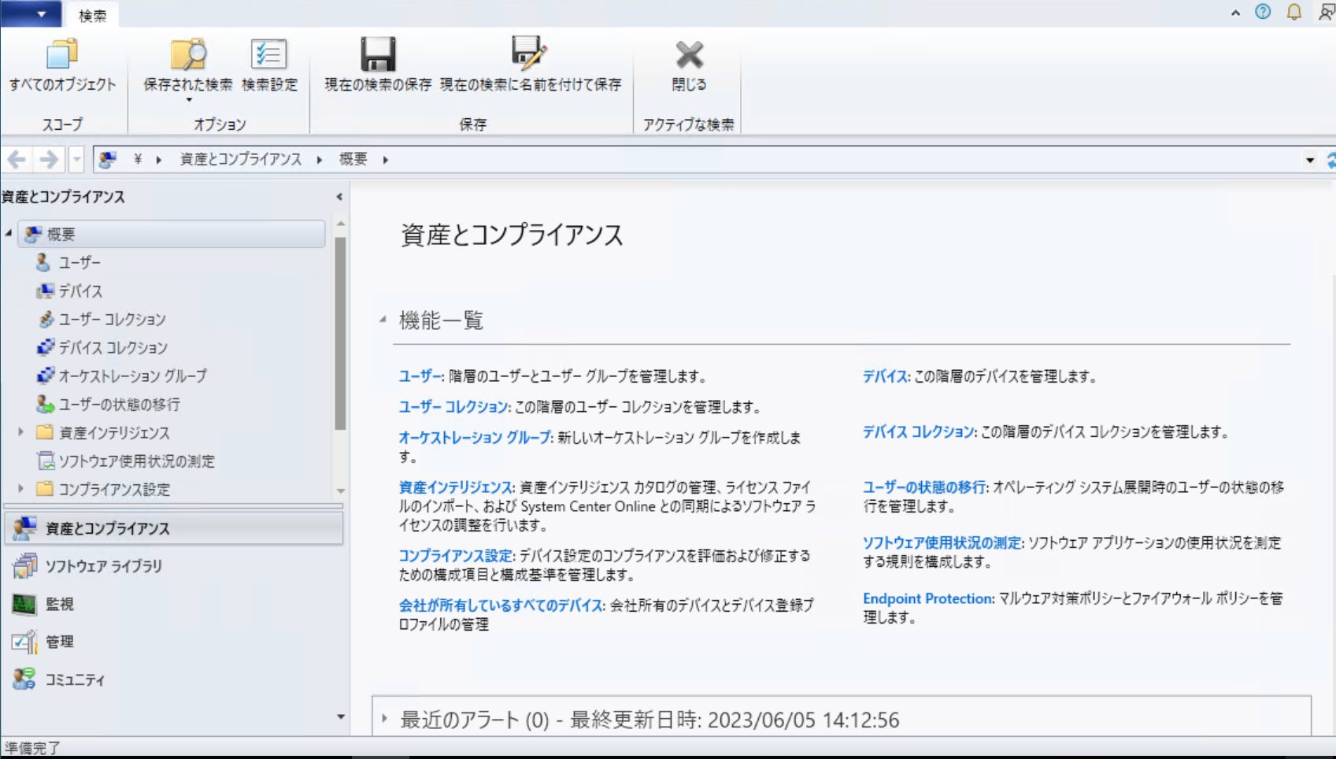Screen dimensions: 1336x759
Task: Switch to the ソフトウェア ライブラリ workspace
Action: pyautogui.click(x=103, y=566)
